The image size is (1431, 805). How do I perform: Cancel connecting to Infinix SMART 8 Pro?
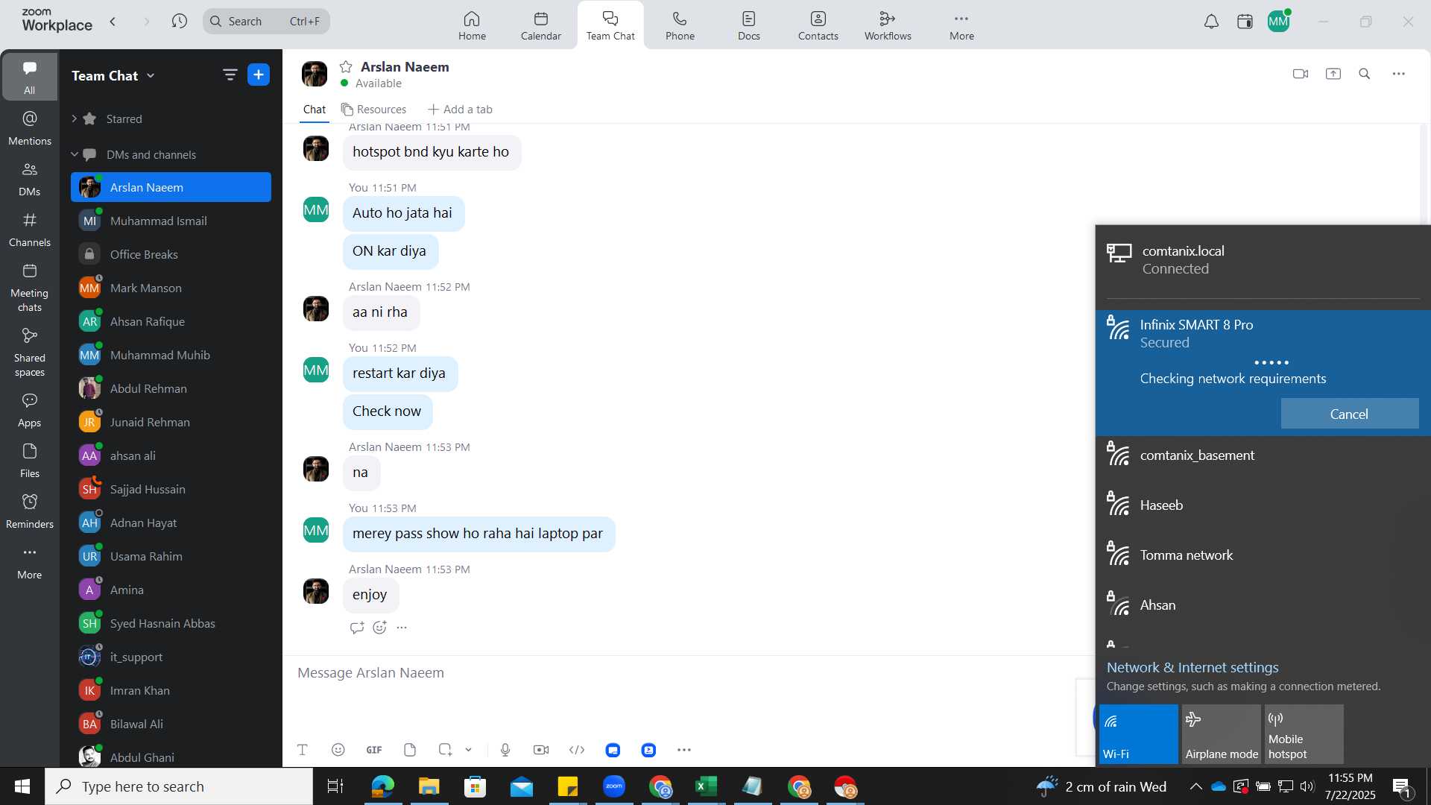click(1349, 414)
